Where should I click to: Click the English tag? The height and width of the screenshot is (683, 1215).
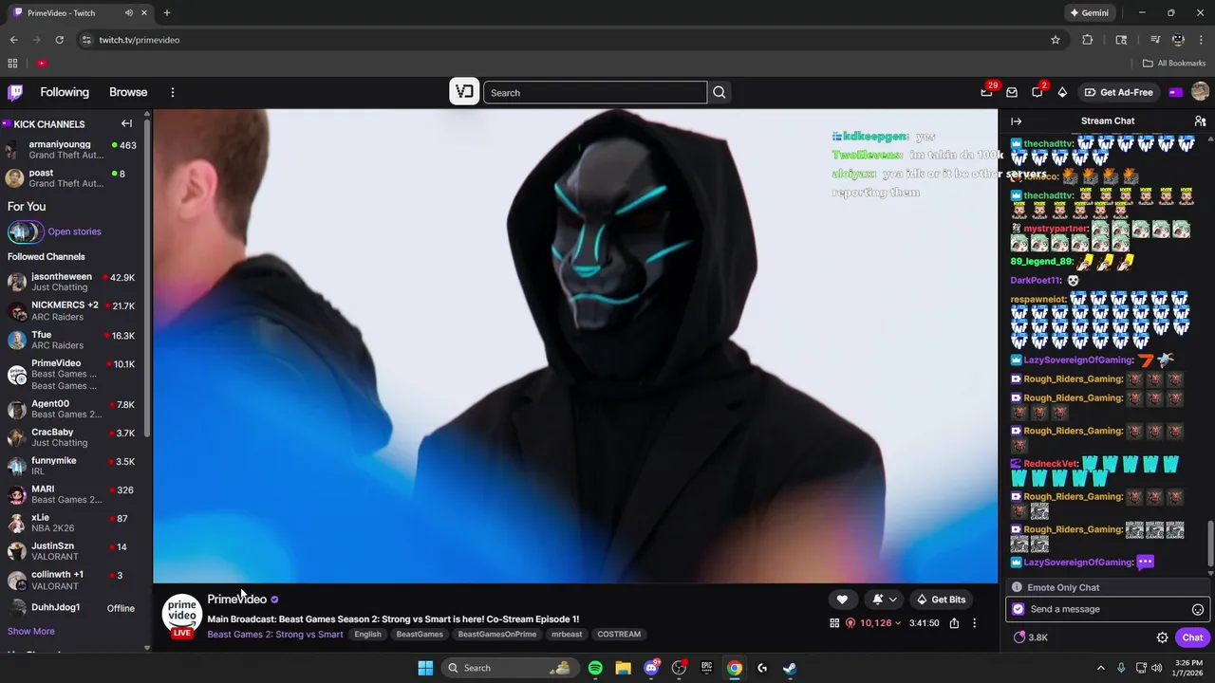tap(367, 635)
